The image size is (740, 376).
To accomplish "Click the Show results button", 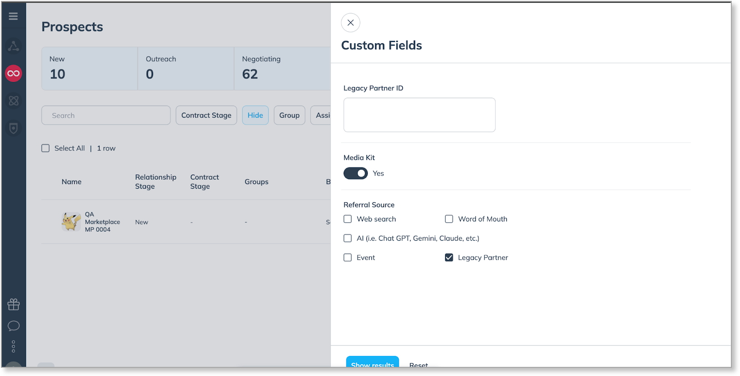I will coord(372,363).
